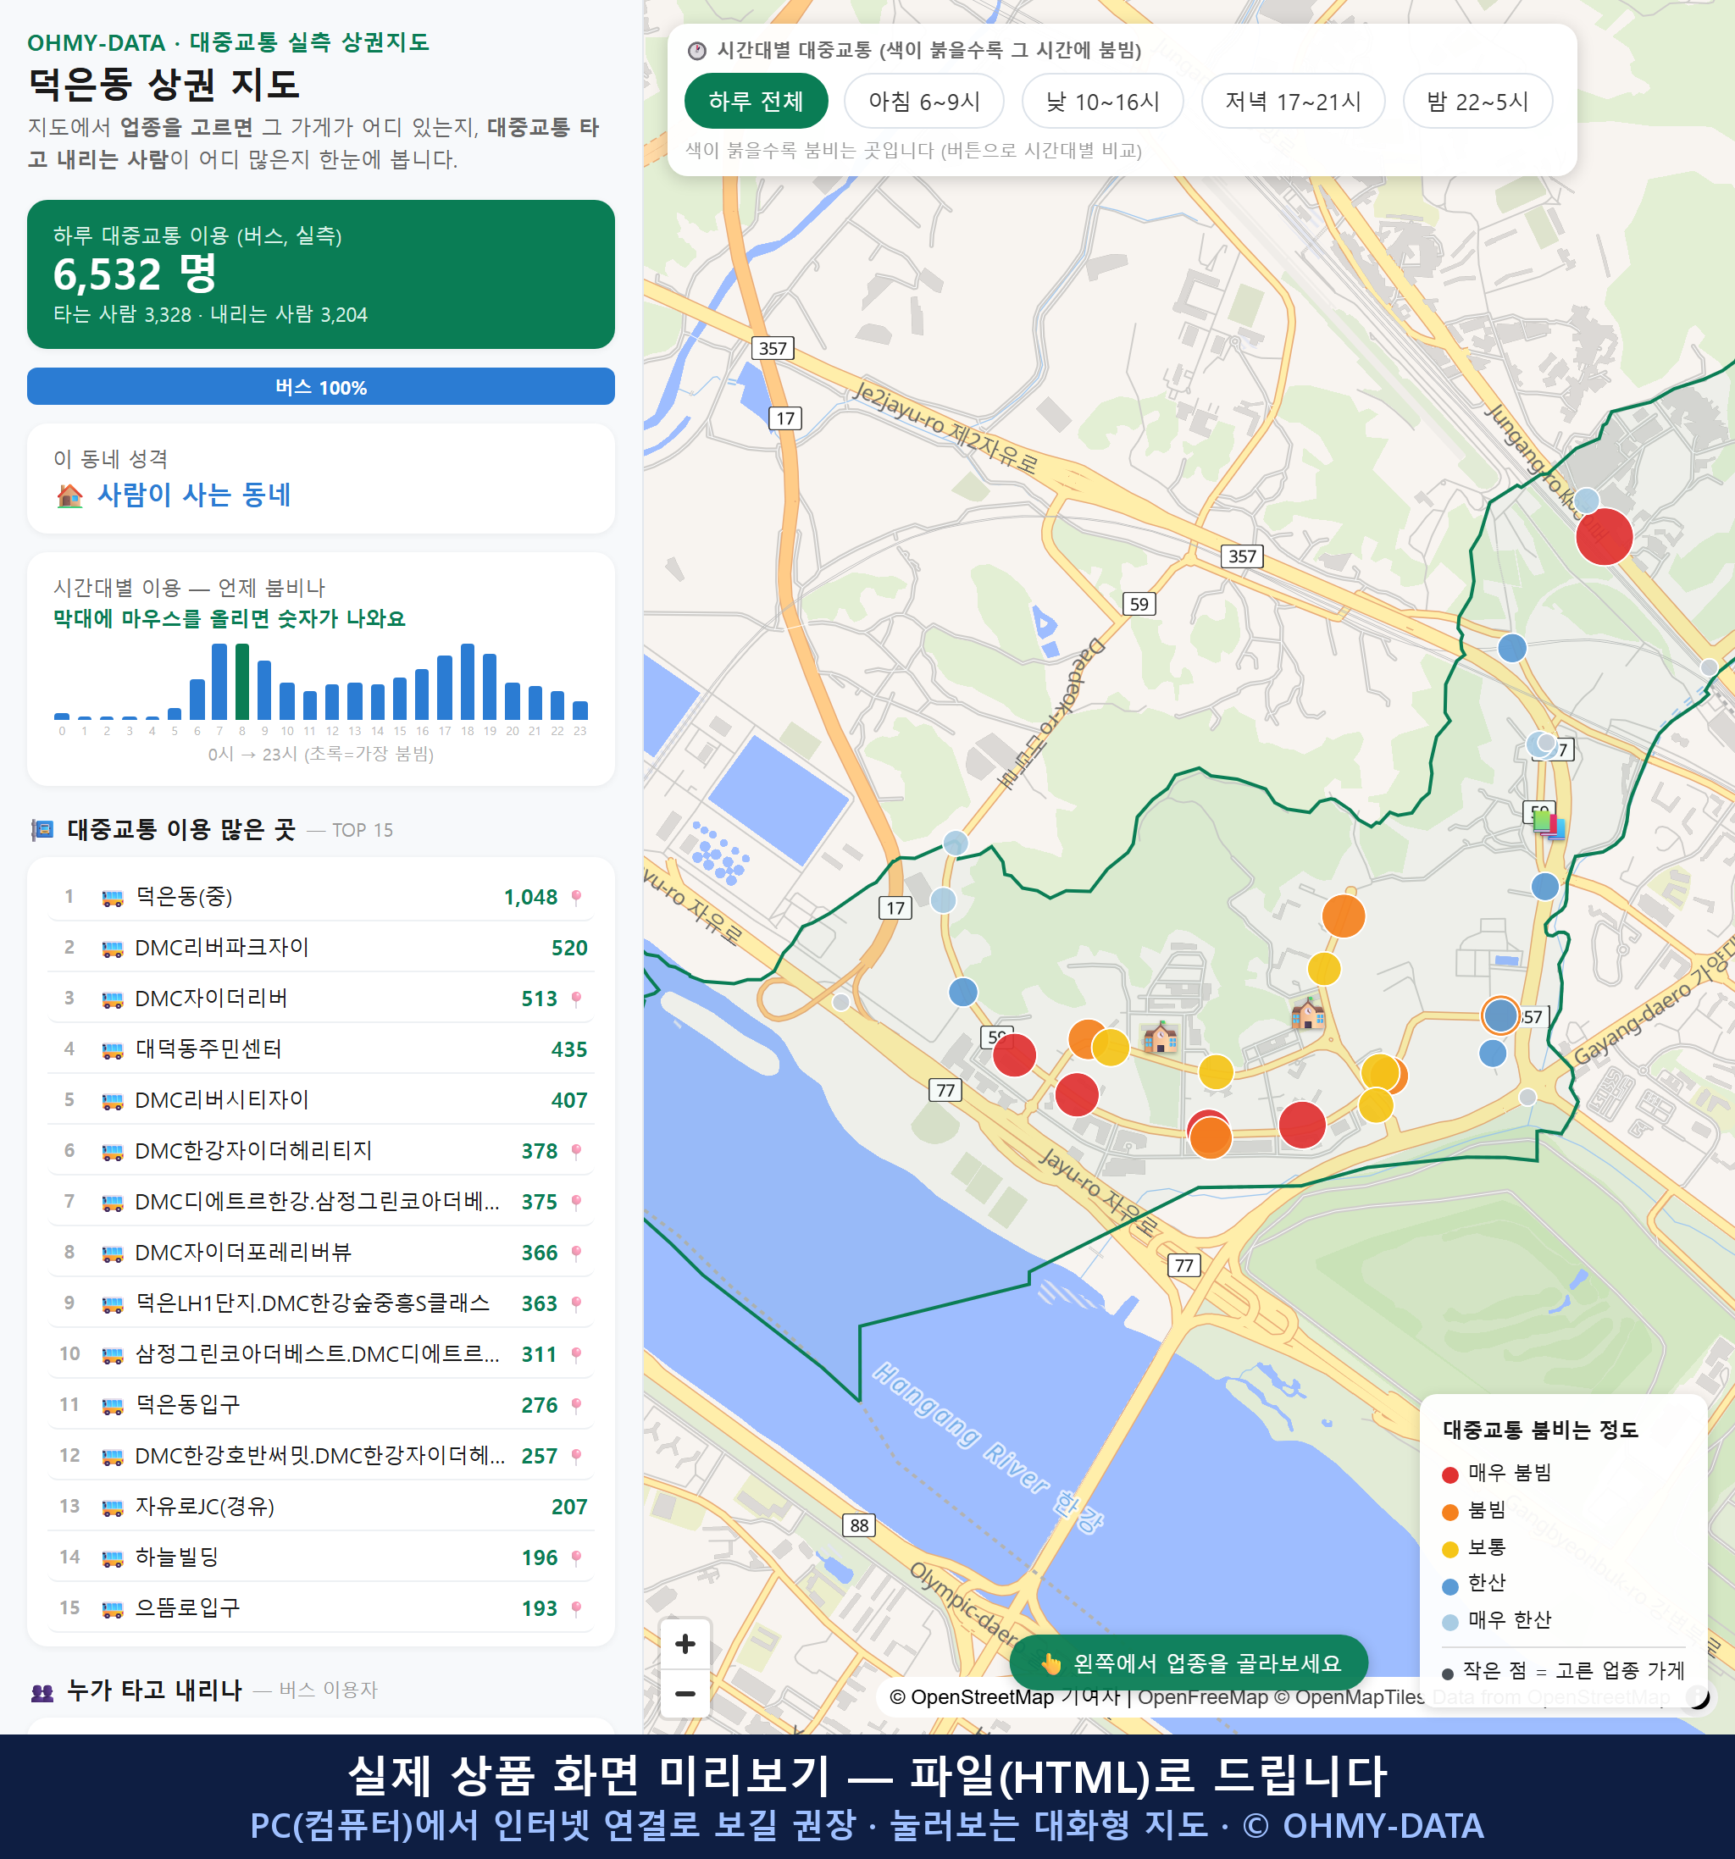This screenshot has width=1735, height=1859.
Task: Click the bus icon beside DMC리버시티자이
Action: coord(112,1101)
